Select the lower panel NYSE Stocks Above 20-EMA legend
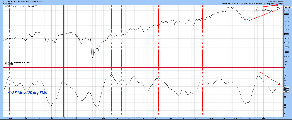 pyautogui.click(x=18, y=62)
